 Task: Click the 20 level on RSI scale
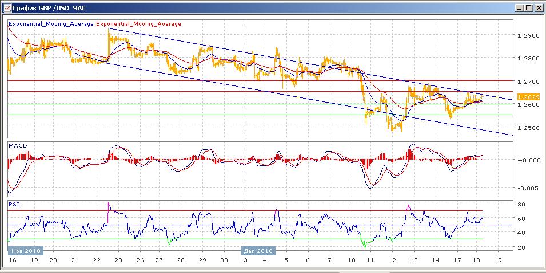pos(521,247)
